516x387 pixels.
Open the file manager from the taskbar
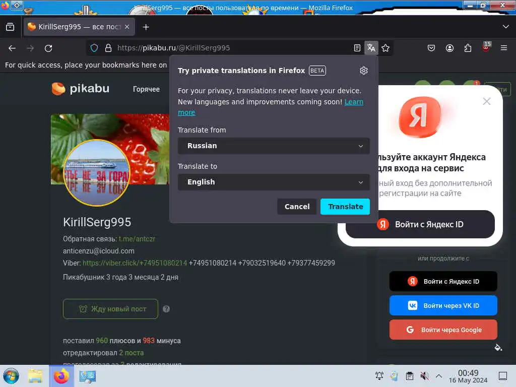[x=35, y=376]
